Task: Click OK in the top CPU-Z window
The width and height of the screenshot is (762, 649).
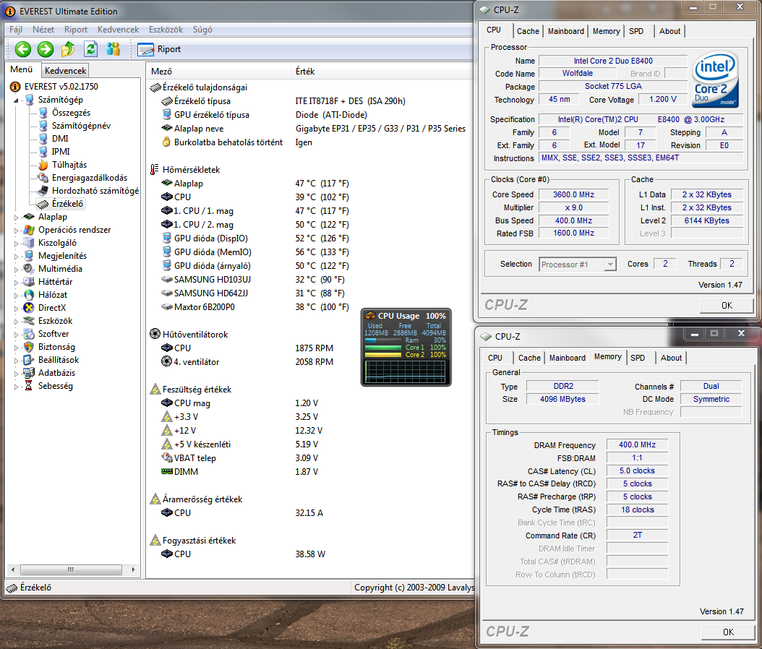Action: tap(726, 306)
